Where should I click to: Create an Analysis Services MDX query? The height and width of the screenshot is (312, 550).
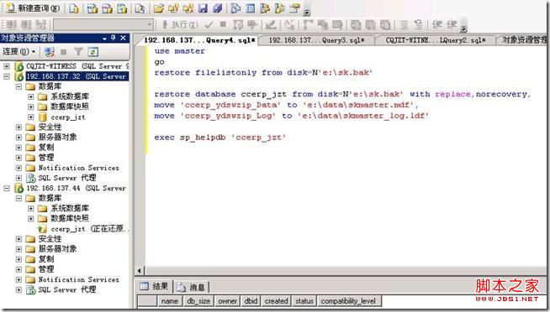(x=93, y=8)
